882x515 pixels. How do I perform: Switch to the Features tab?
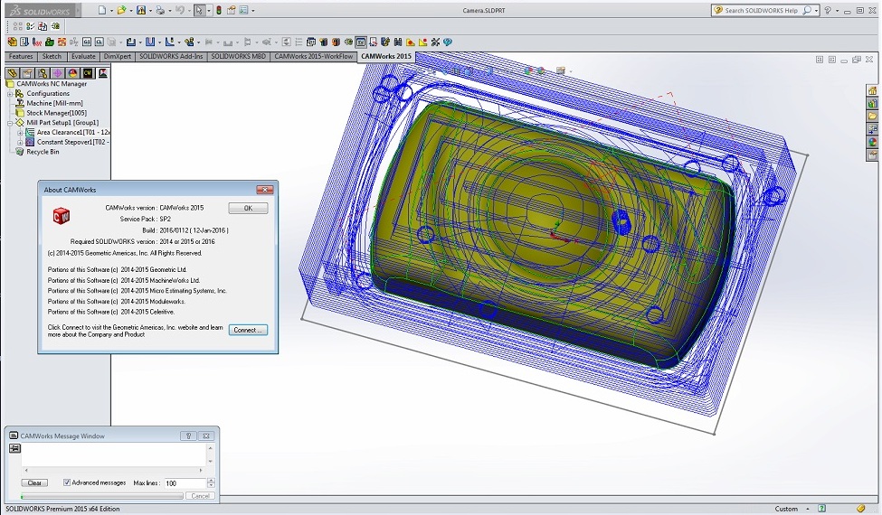[21, 56]
